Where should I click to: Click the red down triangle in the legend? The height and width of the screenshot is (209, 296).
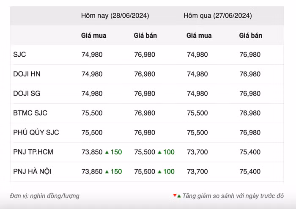tap(174, 195)
